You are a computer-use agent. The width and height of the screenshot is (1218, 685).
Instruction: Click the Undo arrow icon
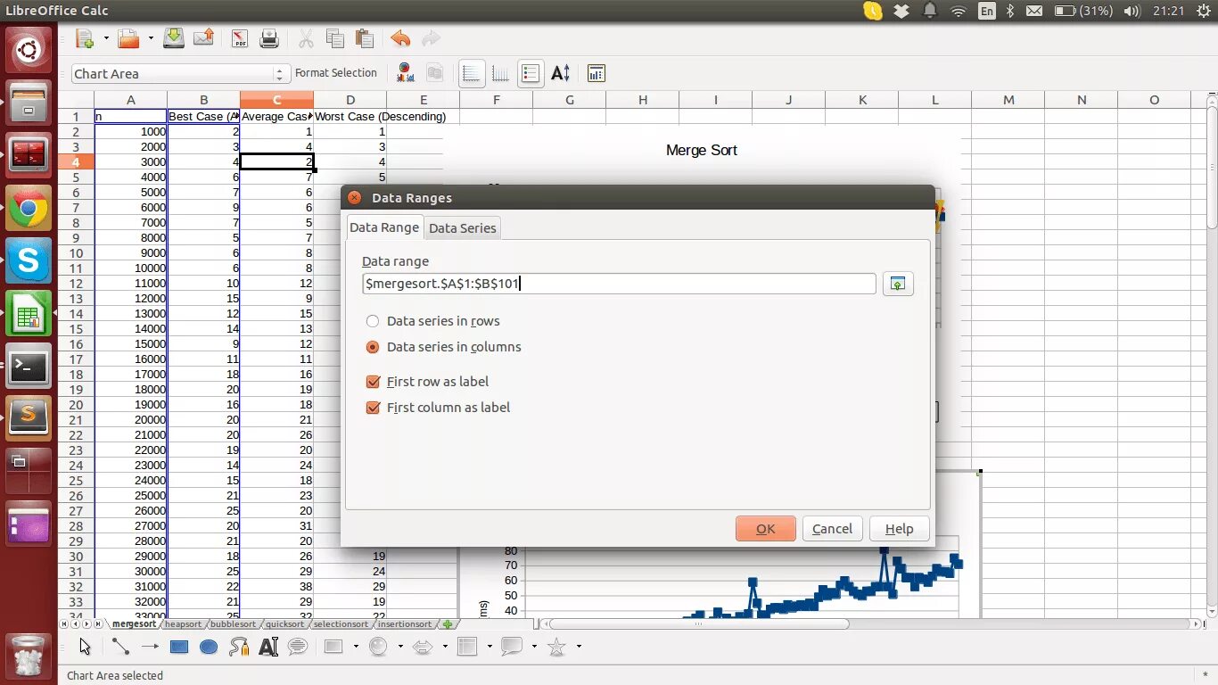pos(400,38)
